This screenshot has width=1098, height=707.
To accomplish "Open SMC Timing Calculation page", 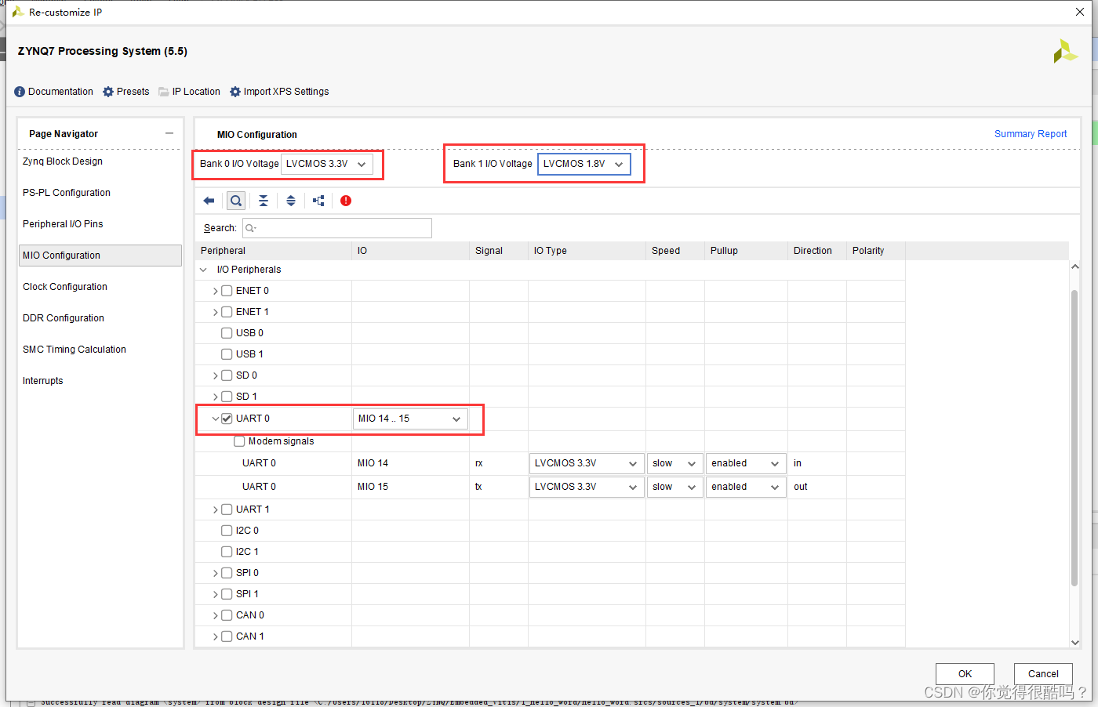I will click(75, 350).
